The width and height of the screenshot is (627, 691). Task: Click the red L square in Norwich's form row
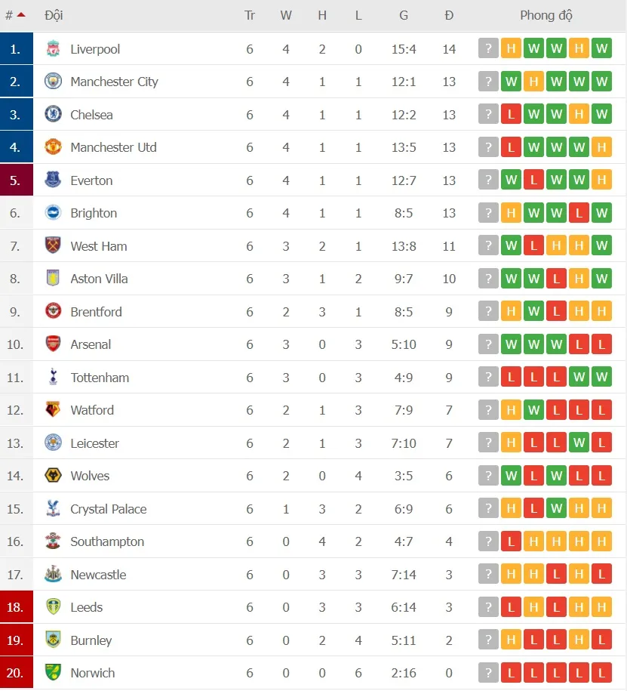[511, 673]
